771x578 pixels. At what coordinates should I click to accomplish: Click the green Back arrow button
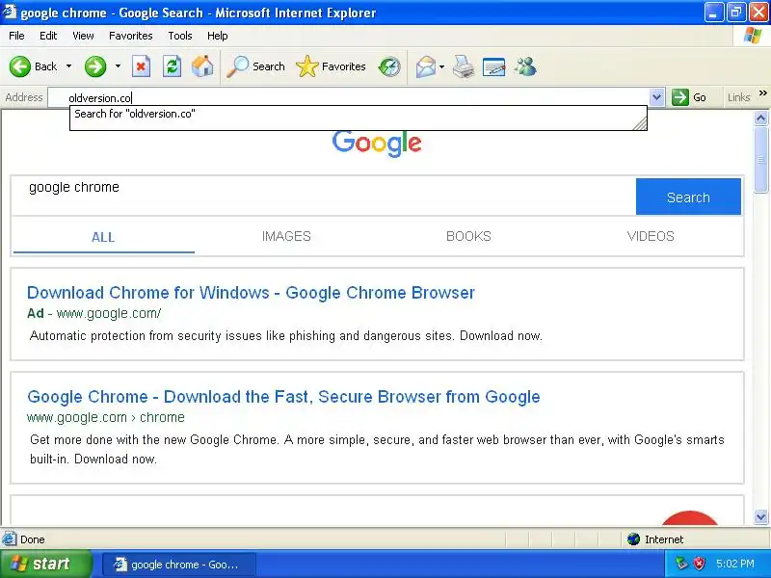point(19,66)
